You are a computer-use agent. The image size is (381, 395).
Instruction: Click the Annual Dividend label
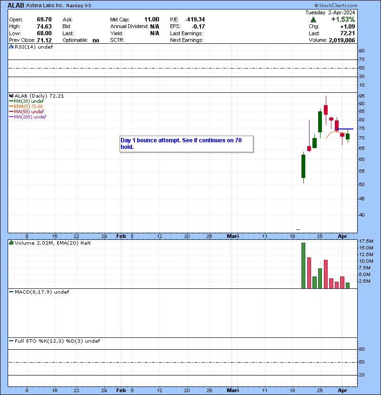[x=129, y=27]
